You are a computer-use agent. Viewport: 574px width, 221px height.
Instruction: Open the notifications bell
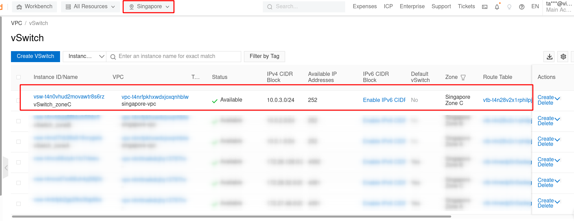click(x=497, y=7)
